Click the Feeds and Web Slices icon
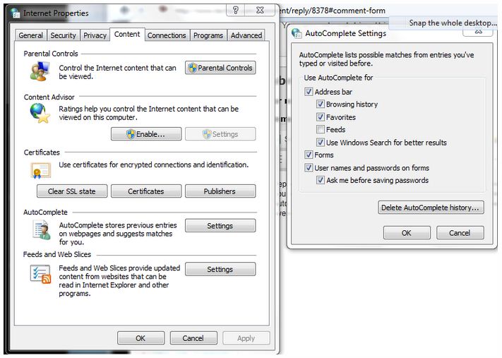502x358 pixels. [x=40, y=273]
